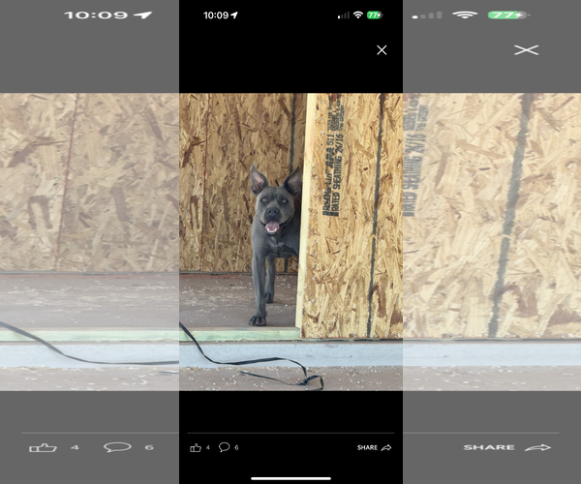Screen dimensions: 581x484
Task: Close the photo viewer with the small X
Action: [382, 49]
